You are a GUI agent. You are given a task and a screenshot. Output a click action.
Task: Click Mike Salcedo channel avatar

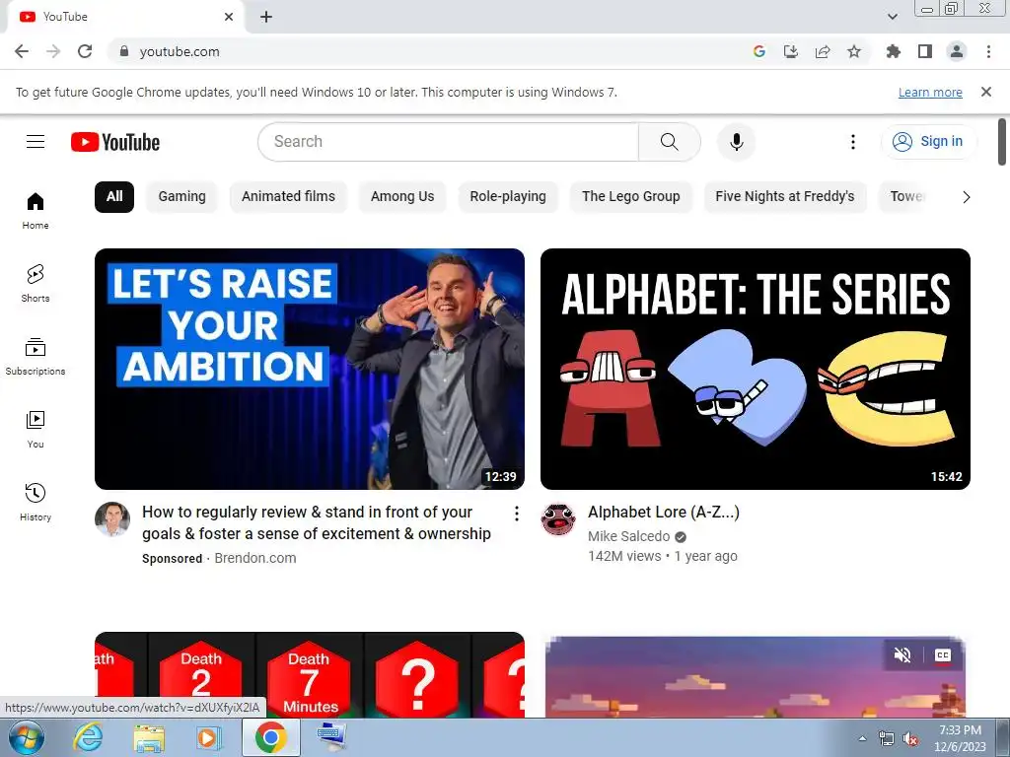click(558, 519)
